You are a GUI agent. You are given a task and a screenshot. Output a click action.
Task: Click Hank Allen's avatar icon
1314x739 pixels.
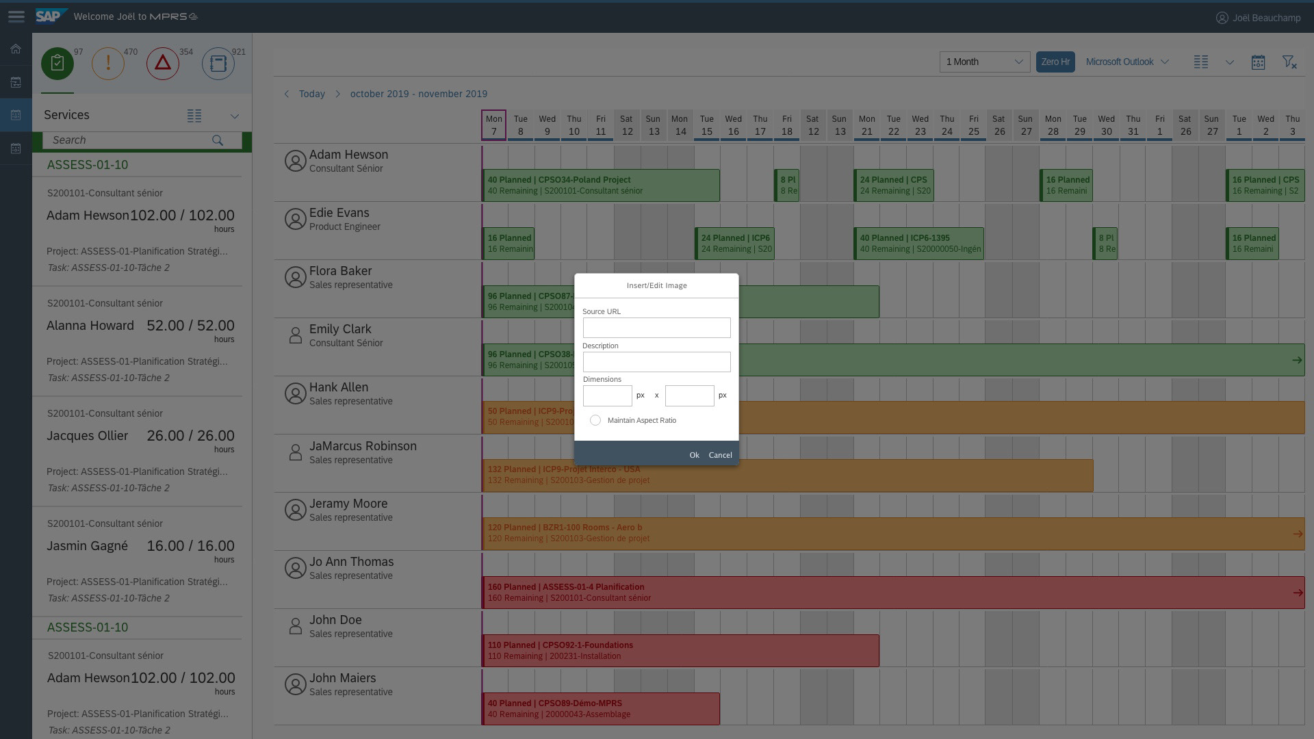[295, 394]
